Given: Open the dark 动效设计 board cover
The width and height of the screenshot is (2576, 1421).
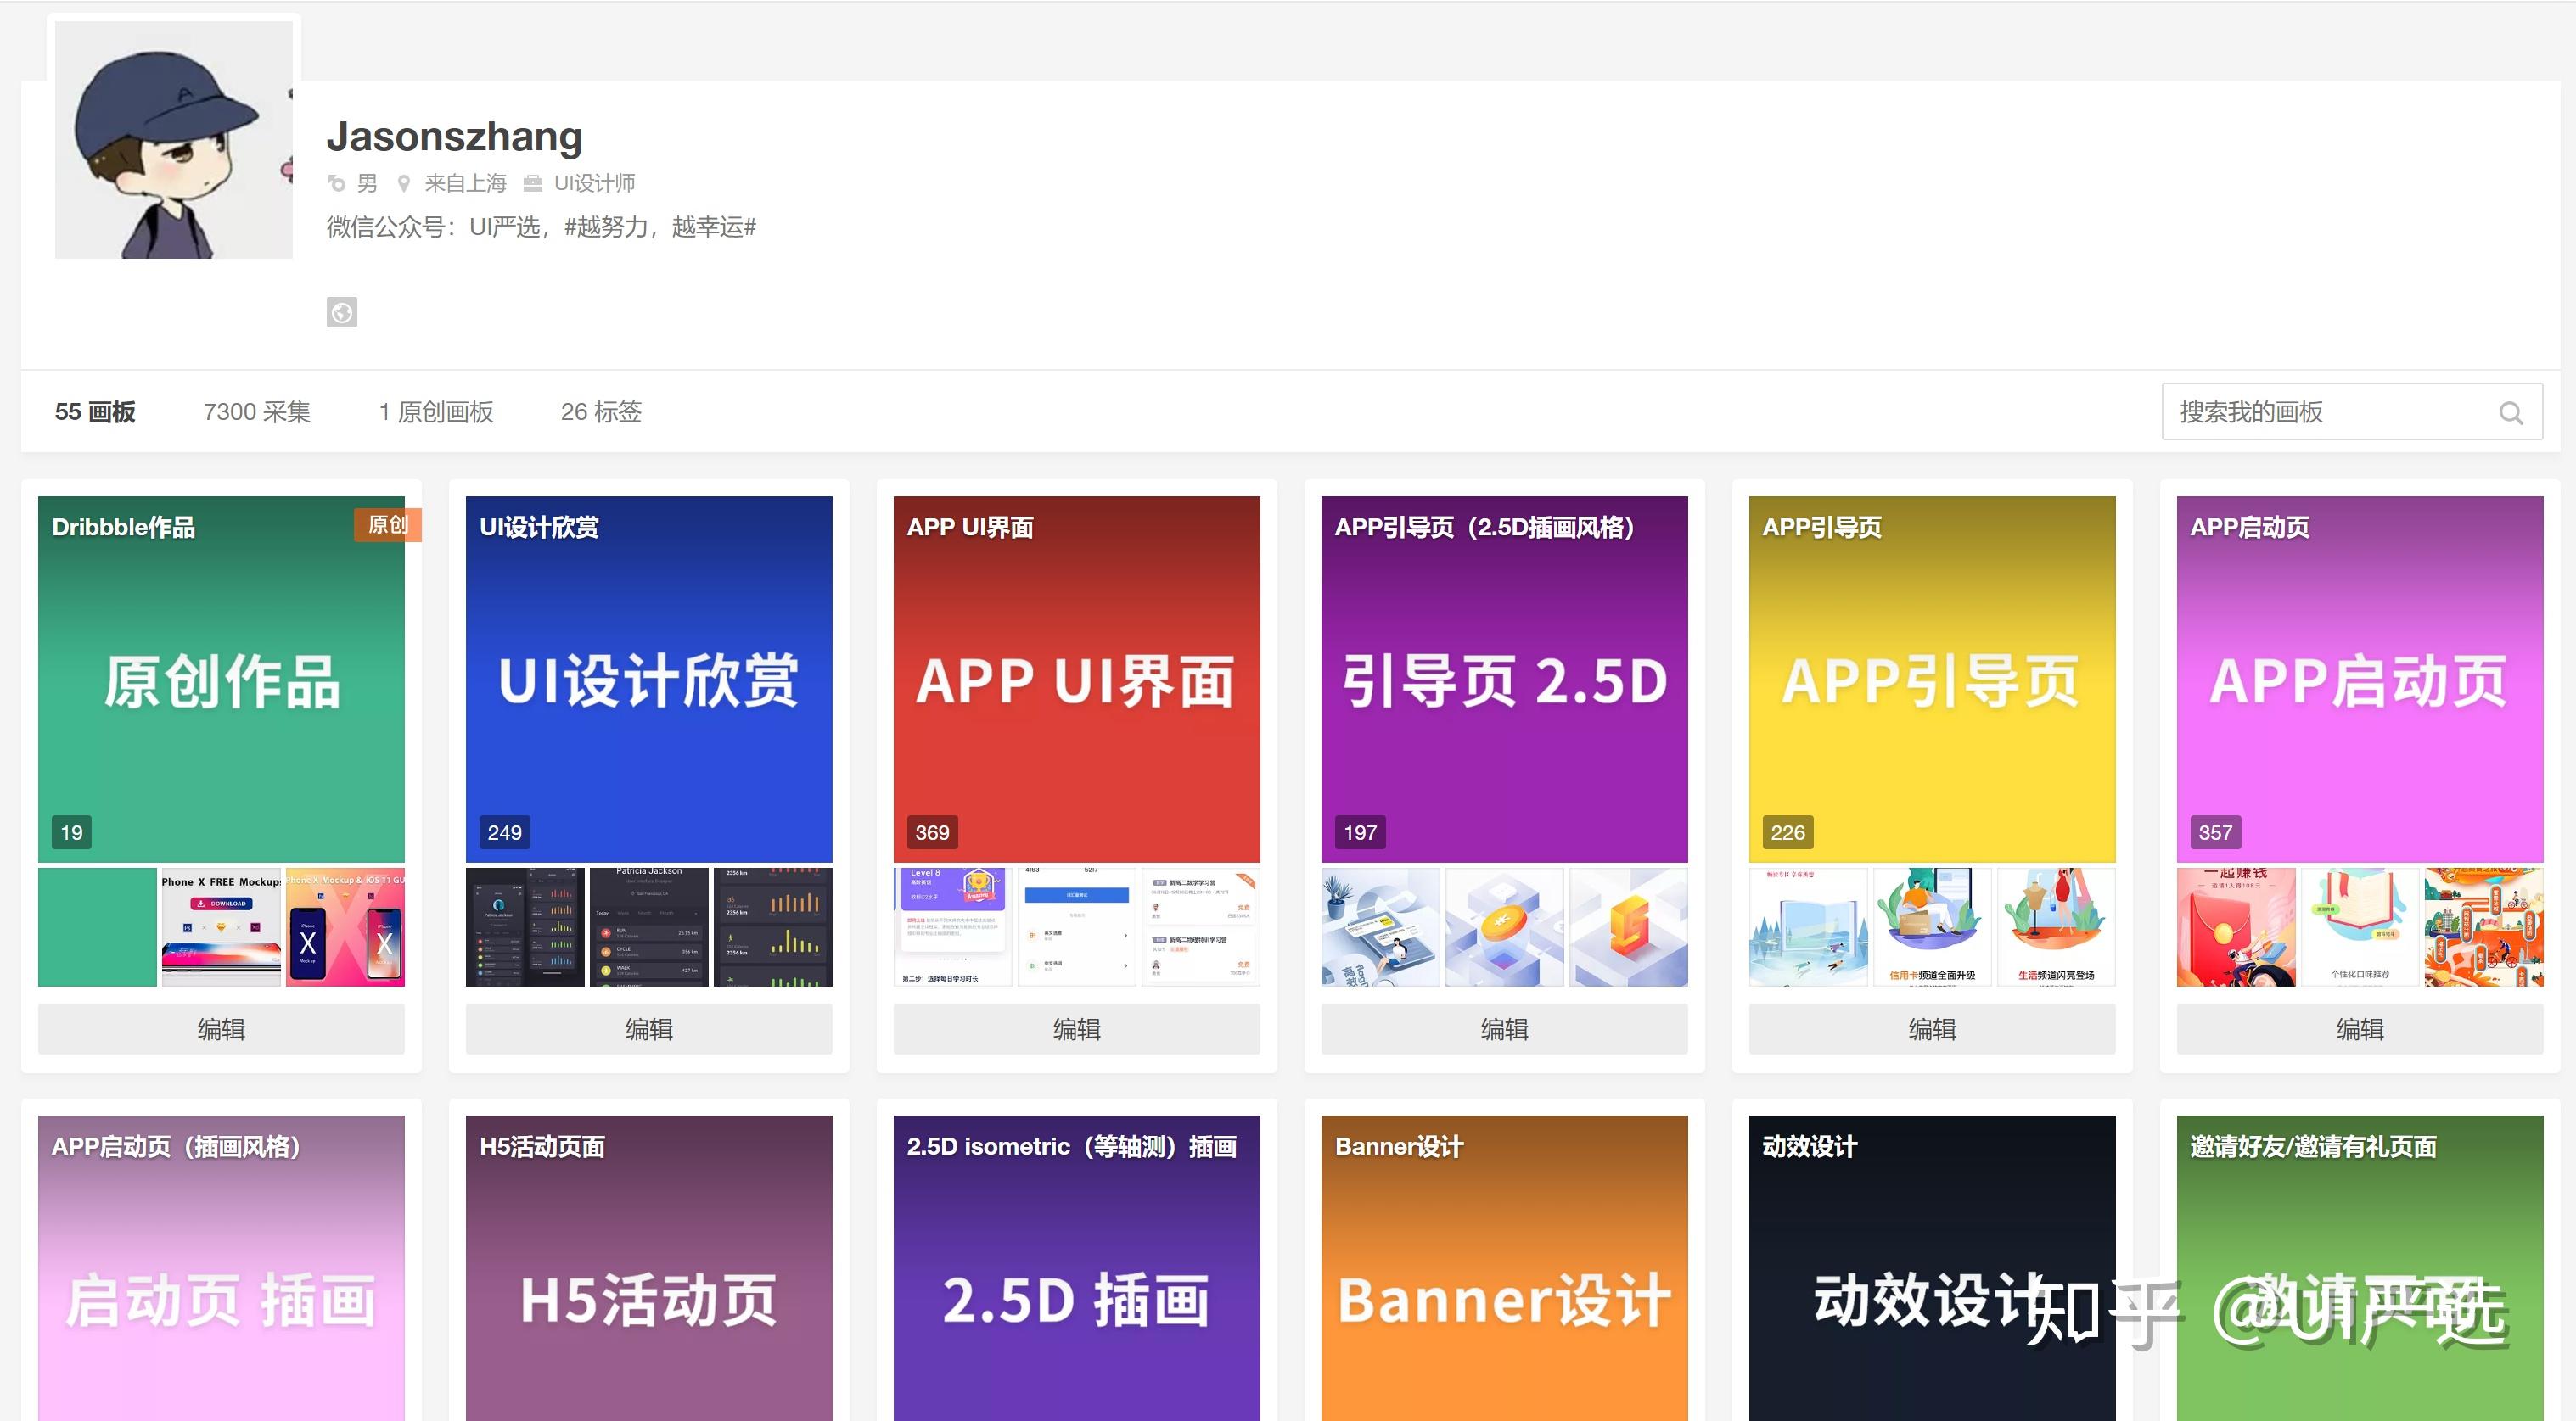Looking at the screenshot, I should tap(1932, 1269).
